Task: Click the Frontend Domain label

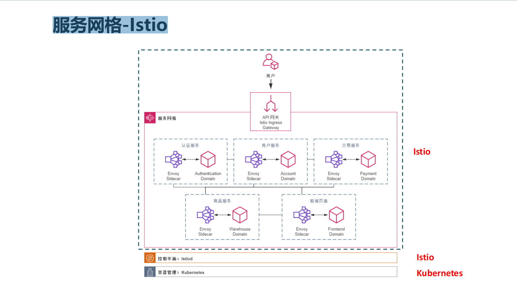Action: [x=337, y=231]
